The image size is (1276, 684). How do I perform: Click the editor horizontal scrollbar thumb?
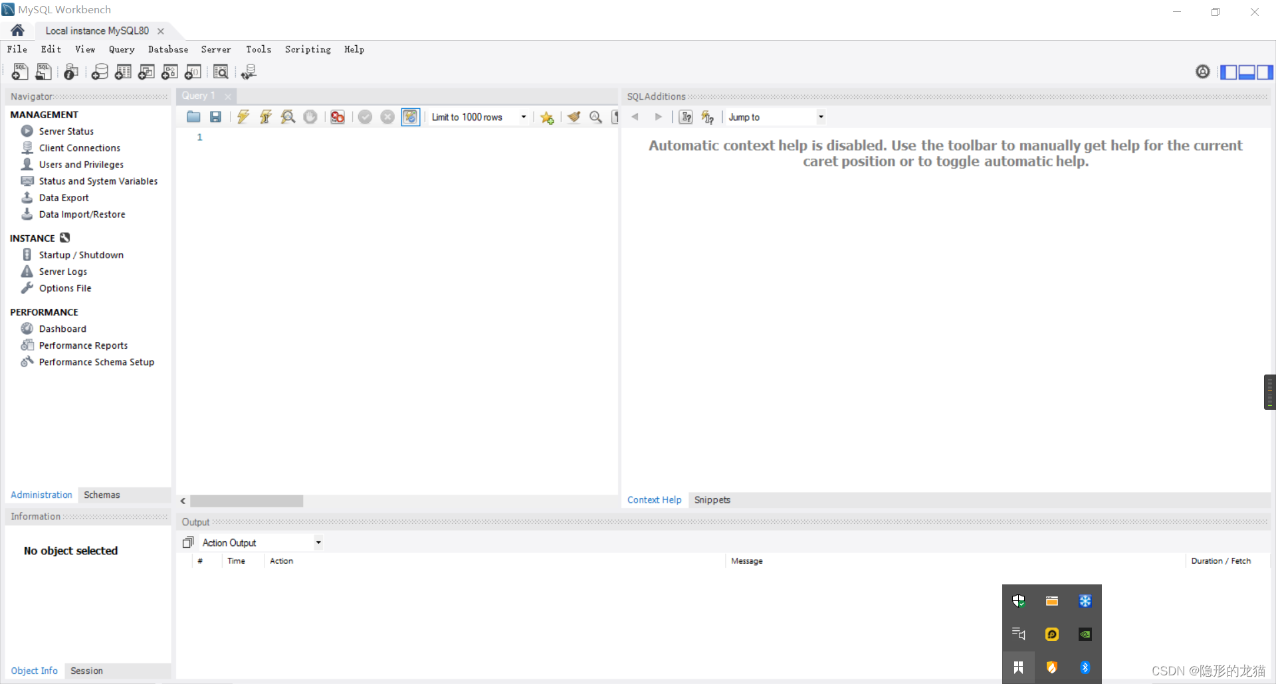[x=247, y=501]
